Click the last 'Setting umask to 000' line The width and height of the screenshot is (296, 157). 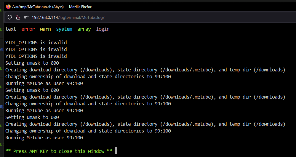(32, 117)
